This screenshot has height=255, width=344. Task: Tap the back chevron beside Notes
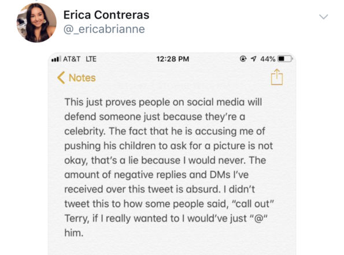(61, 78)
